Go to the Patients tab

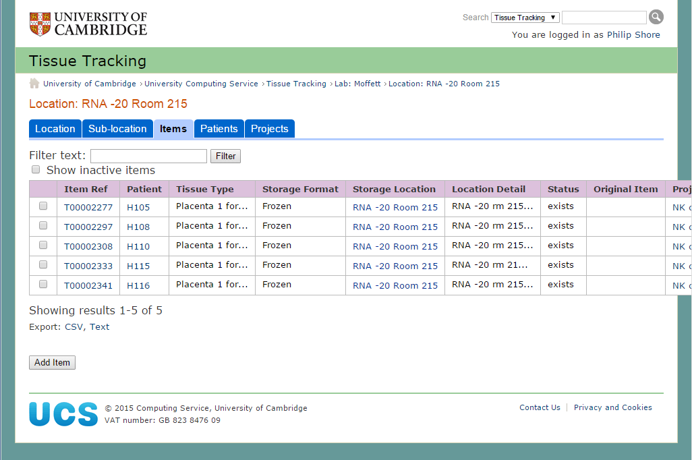pos(219,129)
